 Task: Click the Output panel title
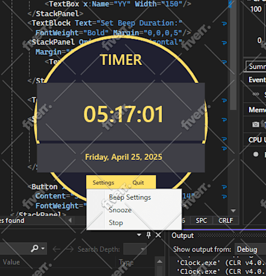pos(182,236)
